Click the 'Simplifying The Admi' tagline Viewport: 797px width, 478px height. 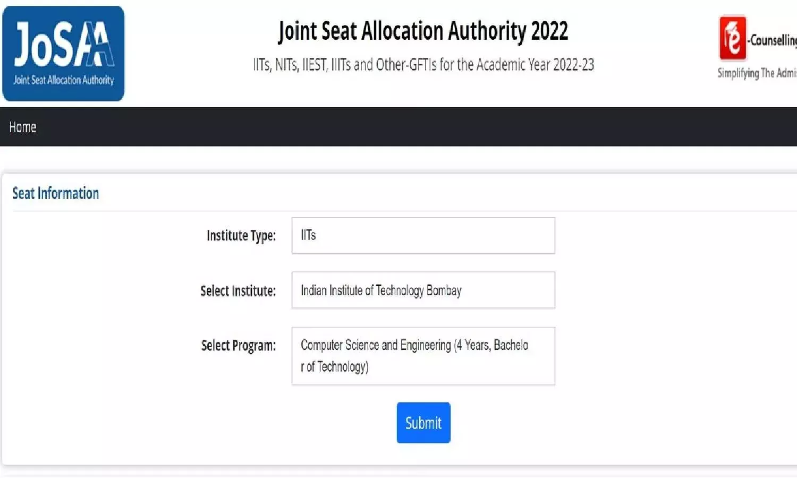(757, 73)
